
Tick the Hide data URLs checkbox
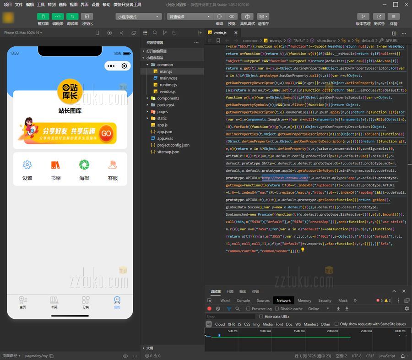coord(261,316)
